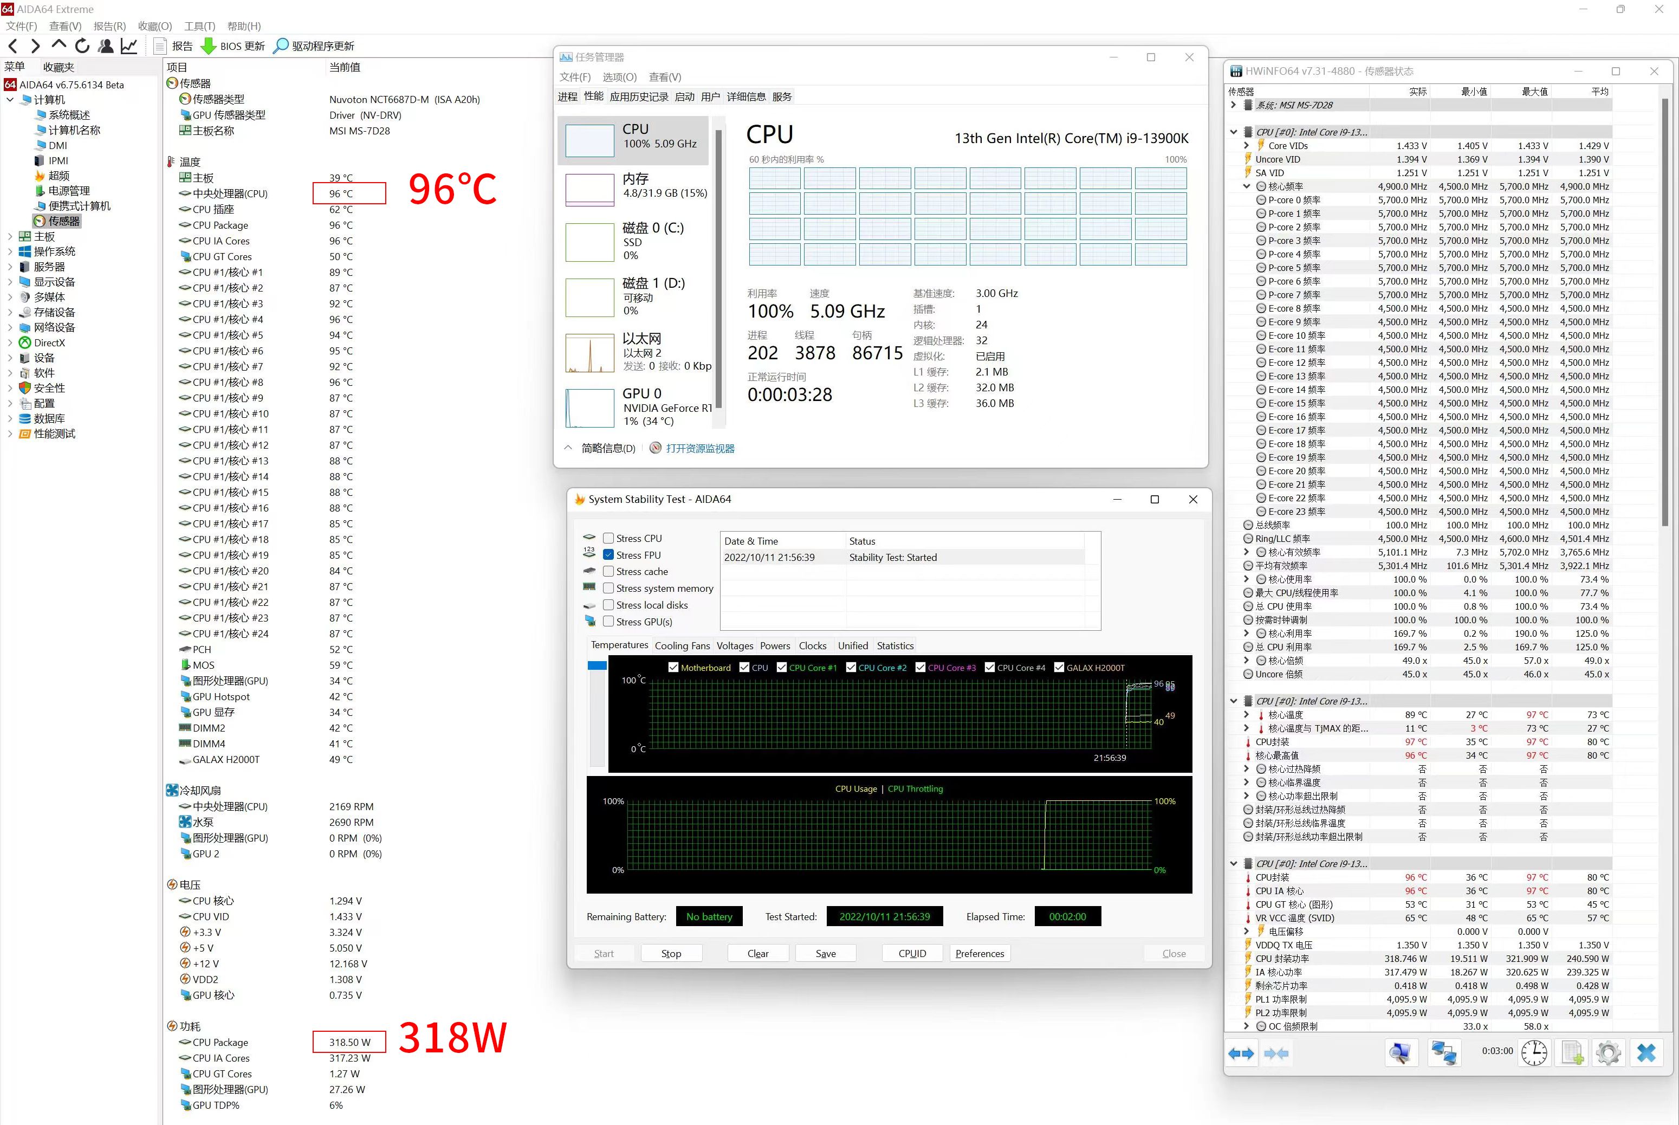Expand the 主板 tree node

point(10,236)
